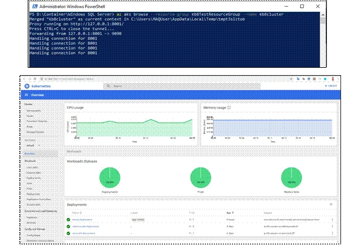Screen dimensions: 345x249
Task: Click the browser address bar
Action: (x=163, y=79)
